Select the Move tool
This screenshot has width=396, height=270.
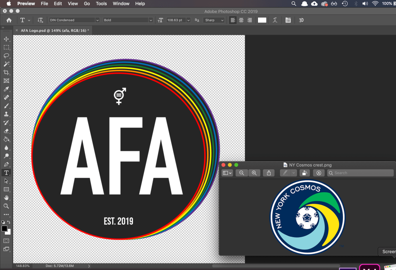6,39
